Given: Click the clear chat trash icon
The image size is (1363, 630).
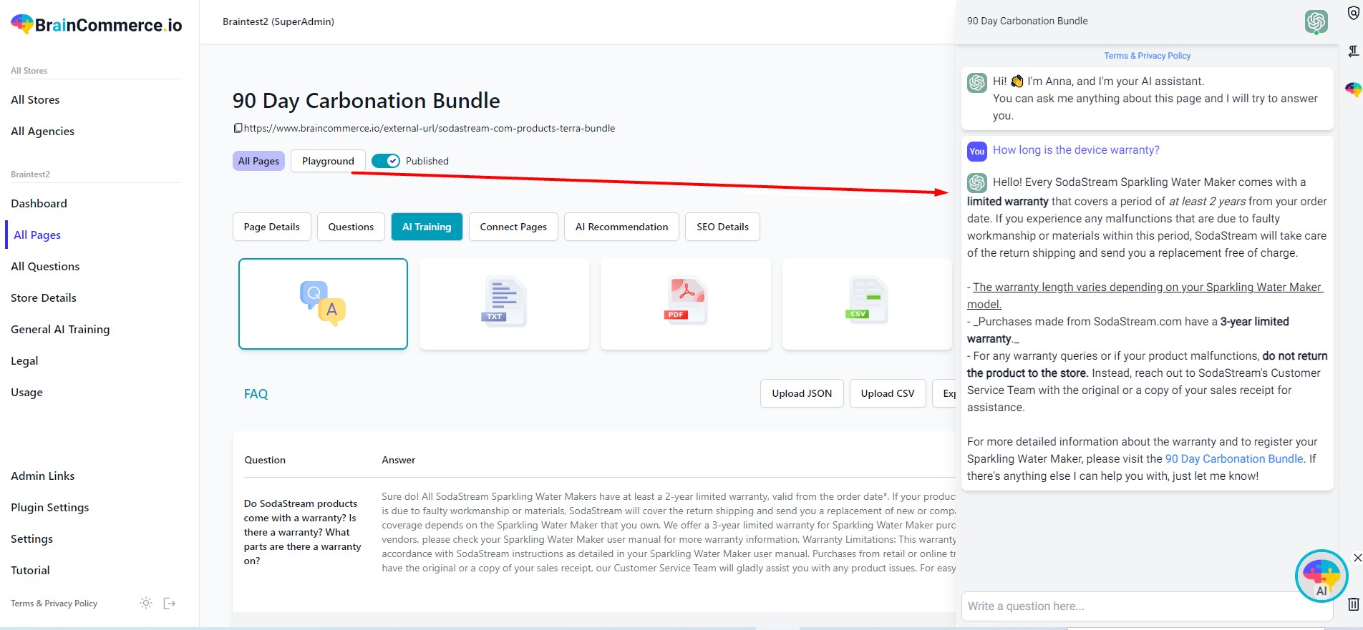Looking at the screenshot, I should click(x=1352, y=604).
